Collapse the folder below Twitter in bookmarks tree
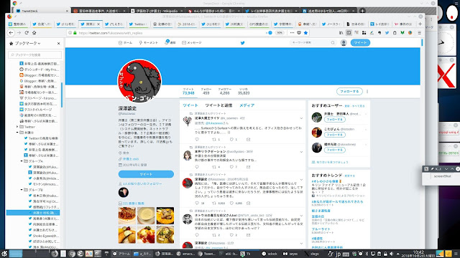This screenshot has width=460, height=258. click(17, 133)
